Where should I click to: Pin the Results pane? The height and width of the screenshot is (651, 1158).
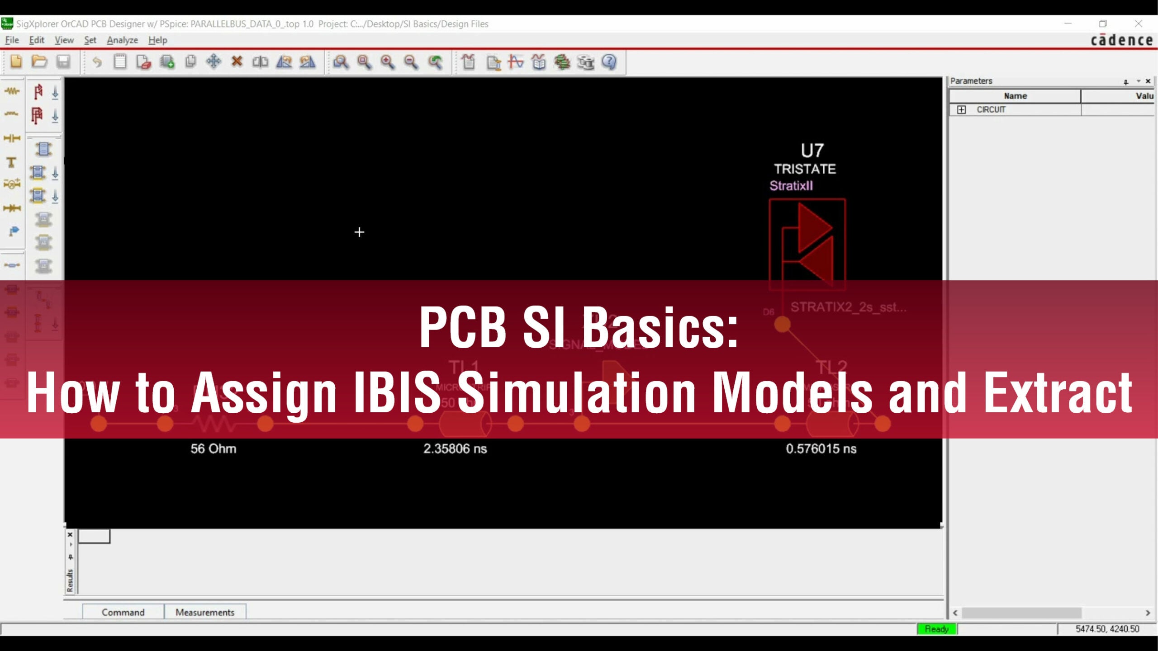point(70,557)
